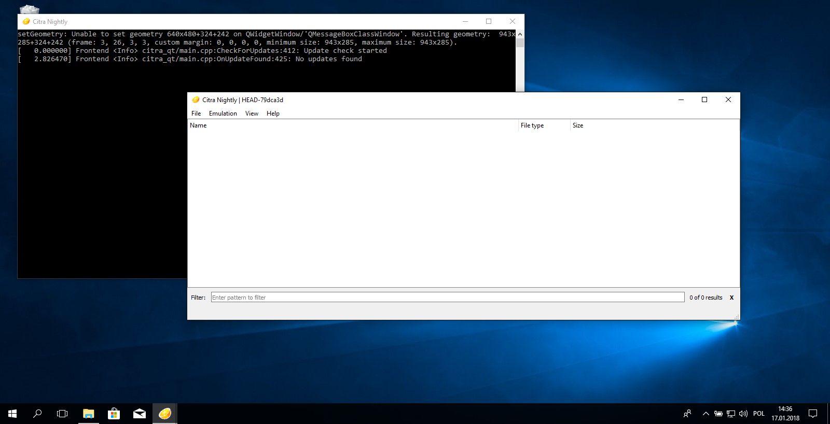
Task: Open the Action Center notifications icon
Action: click(x=813, y=414)
